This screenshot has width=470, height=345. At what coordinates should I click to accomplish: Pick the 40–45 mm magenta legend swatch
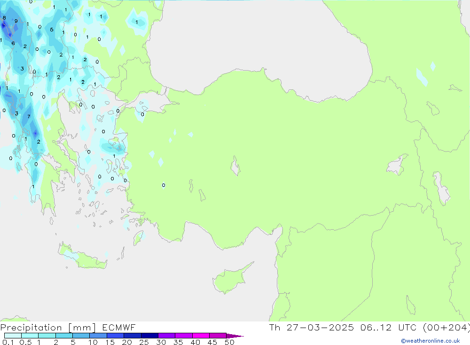pyautogui.click(x=201, y=336)
